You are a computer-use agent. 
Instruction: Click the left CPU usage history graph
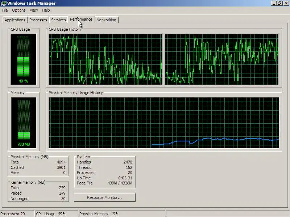[105, 59]
